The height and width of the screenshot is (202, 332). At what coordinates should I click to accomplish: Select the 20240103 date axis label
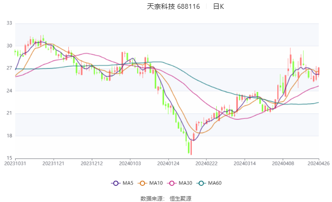point(130,163)
